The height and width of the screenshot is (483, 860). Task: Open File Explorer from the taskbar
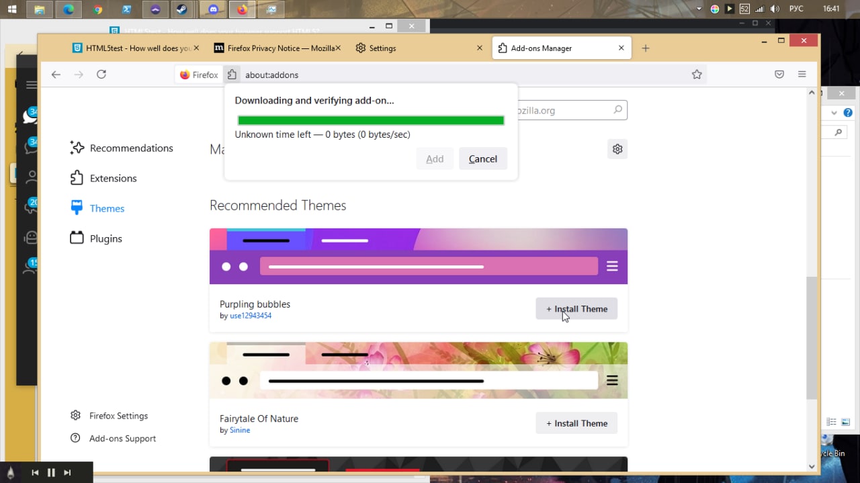(x=40, y=9)
